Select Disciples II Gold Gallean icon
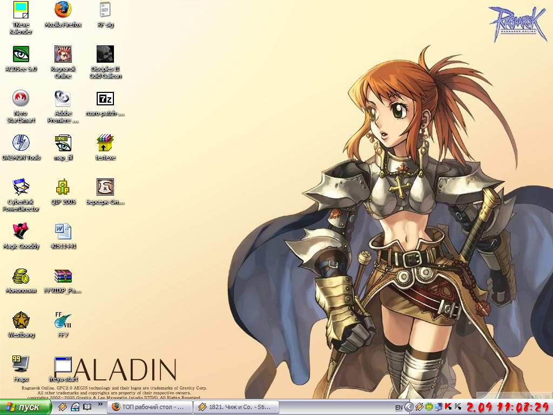Viewport: 553px width, 415px height. pos(105,62)
